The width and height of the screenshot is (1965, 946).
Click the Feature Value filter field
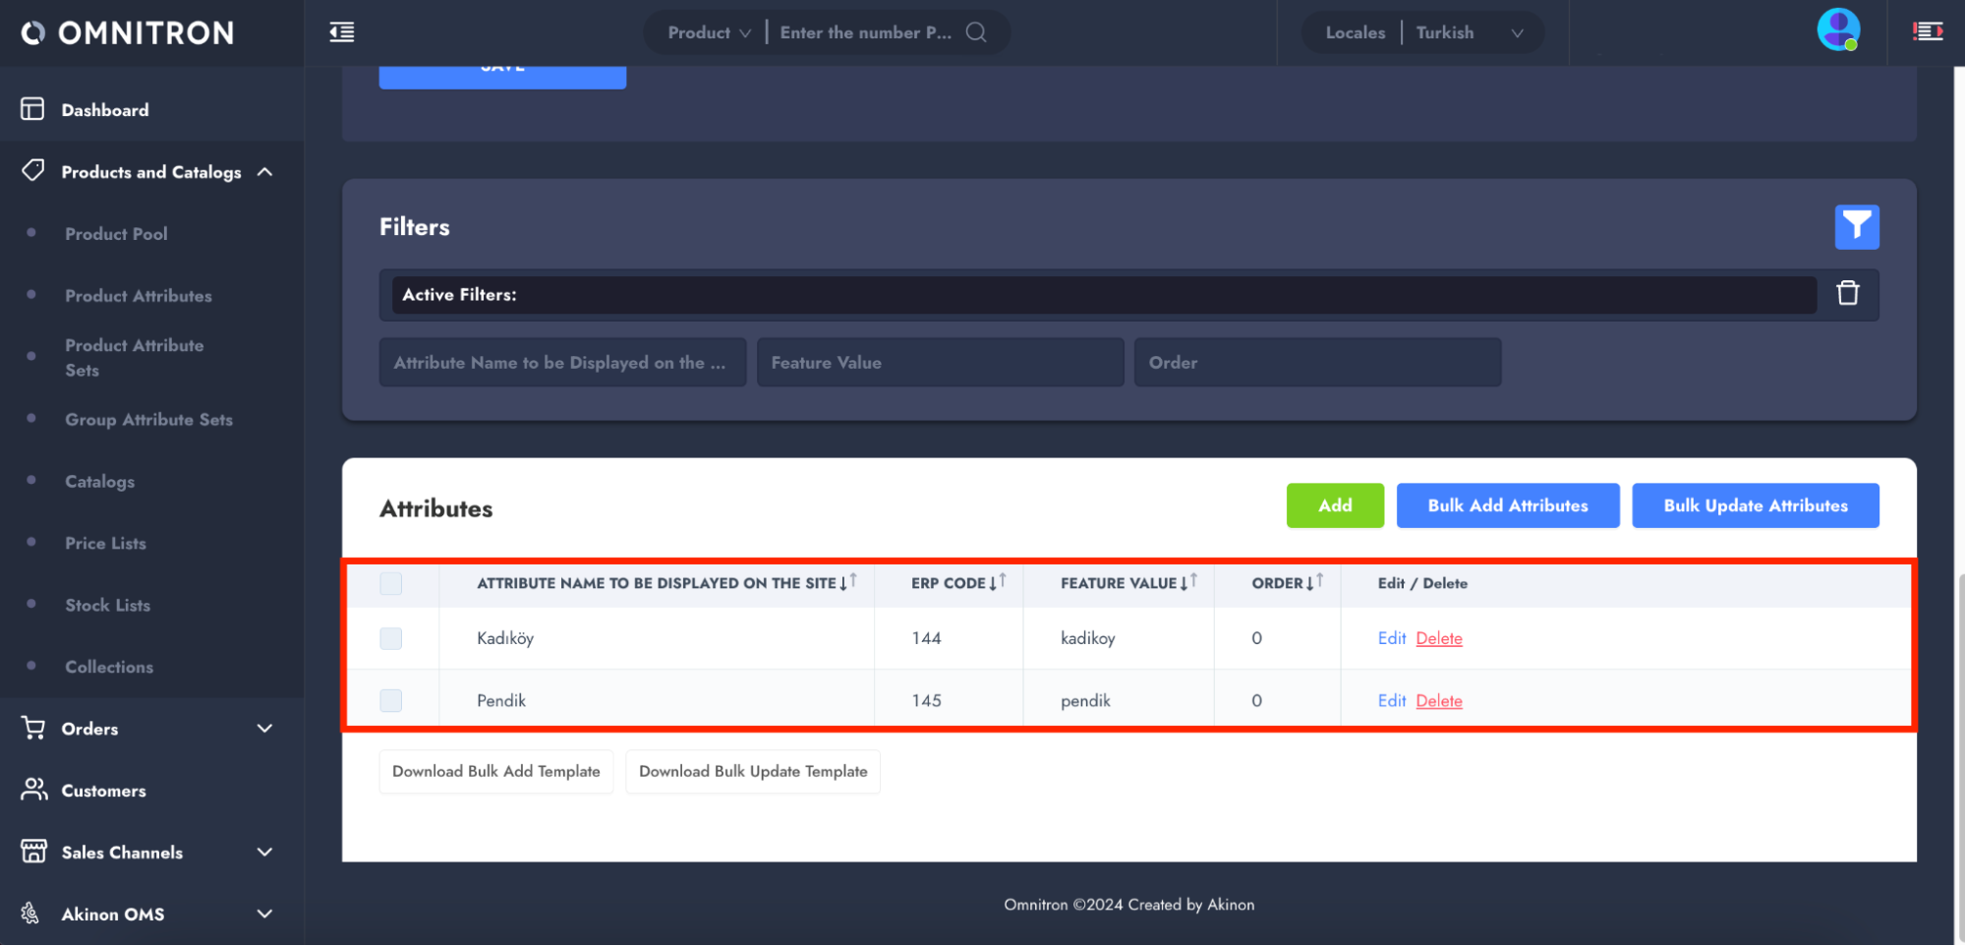click(939, 363)
